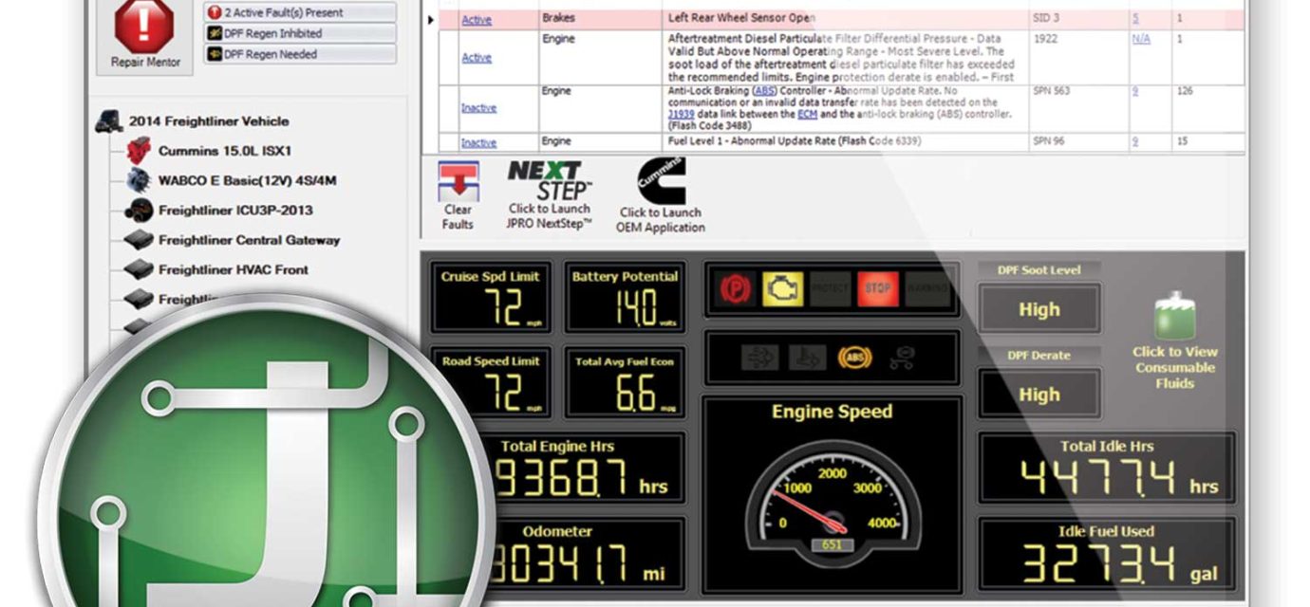Click the 5 link in the SID 3 row
1310x607 pixels.
coord(1134,18)
